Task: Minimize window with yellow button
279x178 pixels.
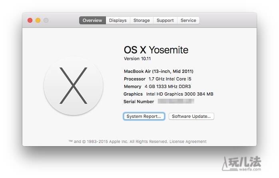Action: [38, 20]
